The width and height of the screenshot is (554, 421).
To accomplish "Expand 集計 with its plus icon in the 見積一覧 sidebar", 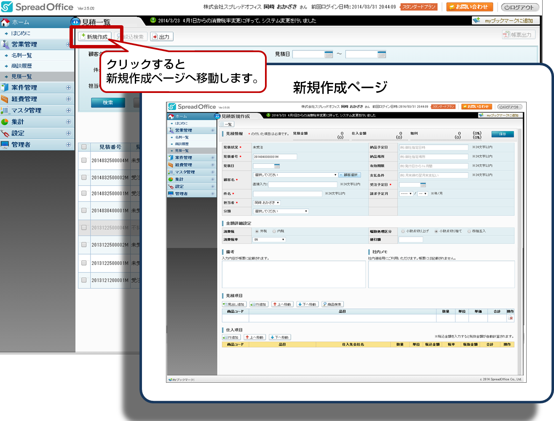I will point(68,122).
